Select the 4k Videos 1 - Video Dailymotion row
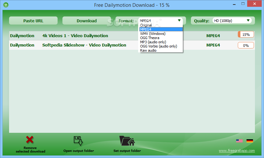The height and width of the screenshot is (158, 264). 132,36
